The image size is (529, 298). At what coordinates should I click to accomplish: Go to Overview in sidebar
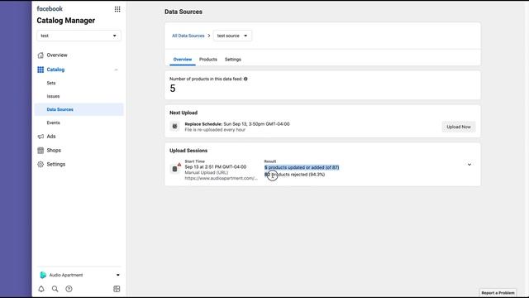coord(57,55)
